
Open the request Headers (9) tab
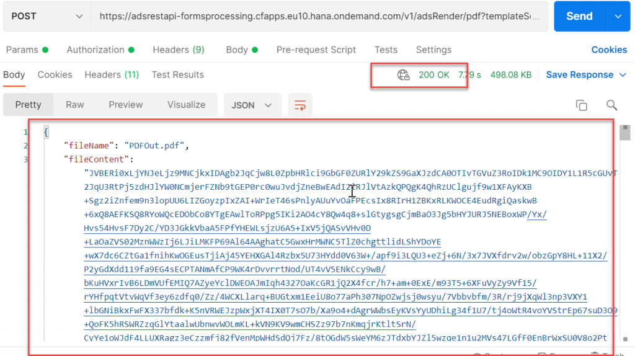pyautogui.click(x=178, y=50)
